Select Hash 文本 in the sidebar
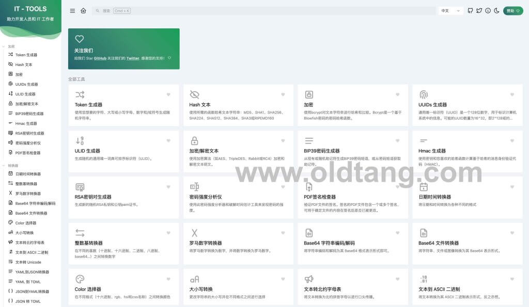The width and height of the screenshot is (529, 307). pos(23,64)
